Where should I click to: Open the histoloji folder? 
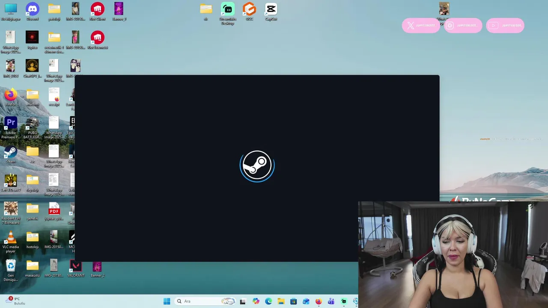point(32,240)
